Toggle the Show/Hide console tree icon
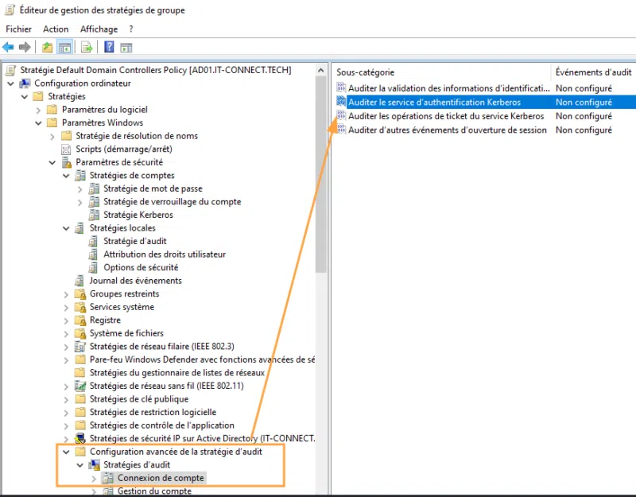Screen dimensions: 636x497 [x=64, y=47]
